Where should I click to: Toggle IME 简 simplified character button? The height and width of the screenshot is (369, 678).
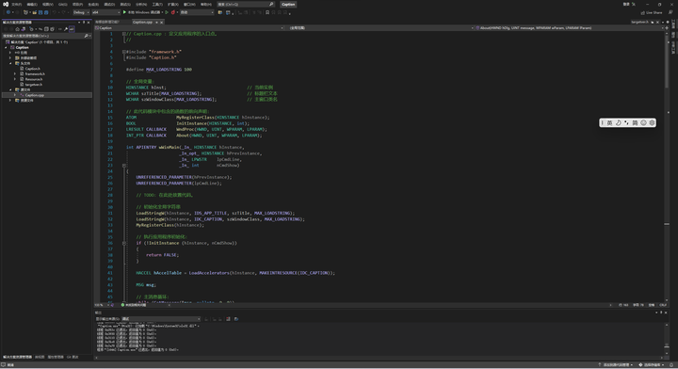[x=635, y=122]
